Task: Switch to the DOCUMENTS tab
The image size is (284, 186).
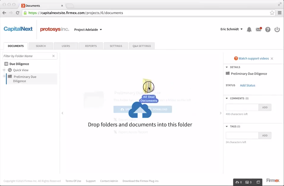Action: pyautogui.click(x=16, y=46)
